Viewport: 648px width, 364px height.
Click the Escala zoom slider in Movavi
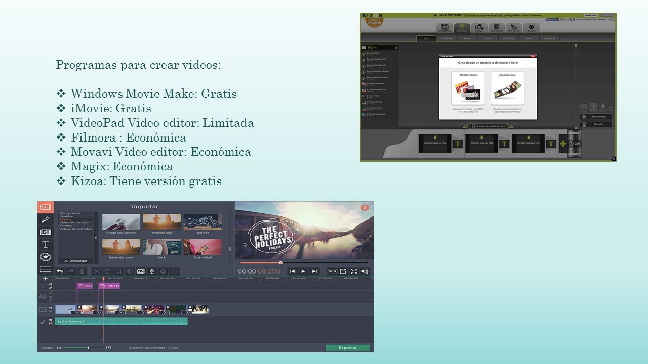tap(84, 348)
